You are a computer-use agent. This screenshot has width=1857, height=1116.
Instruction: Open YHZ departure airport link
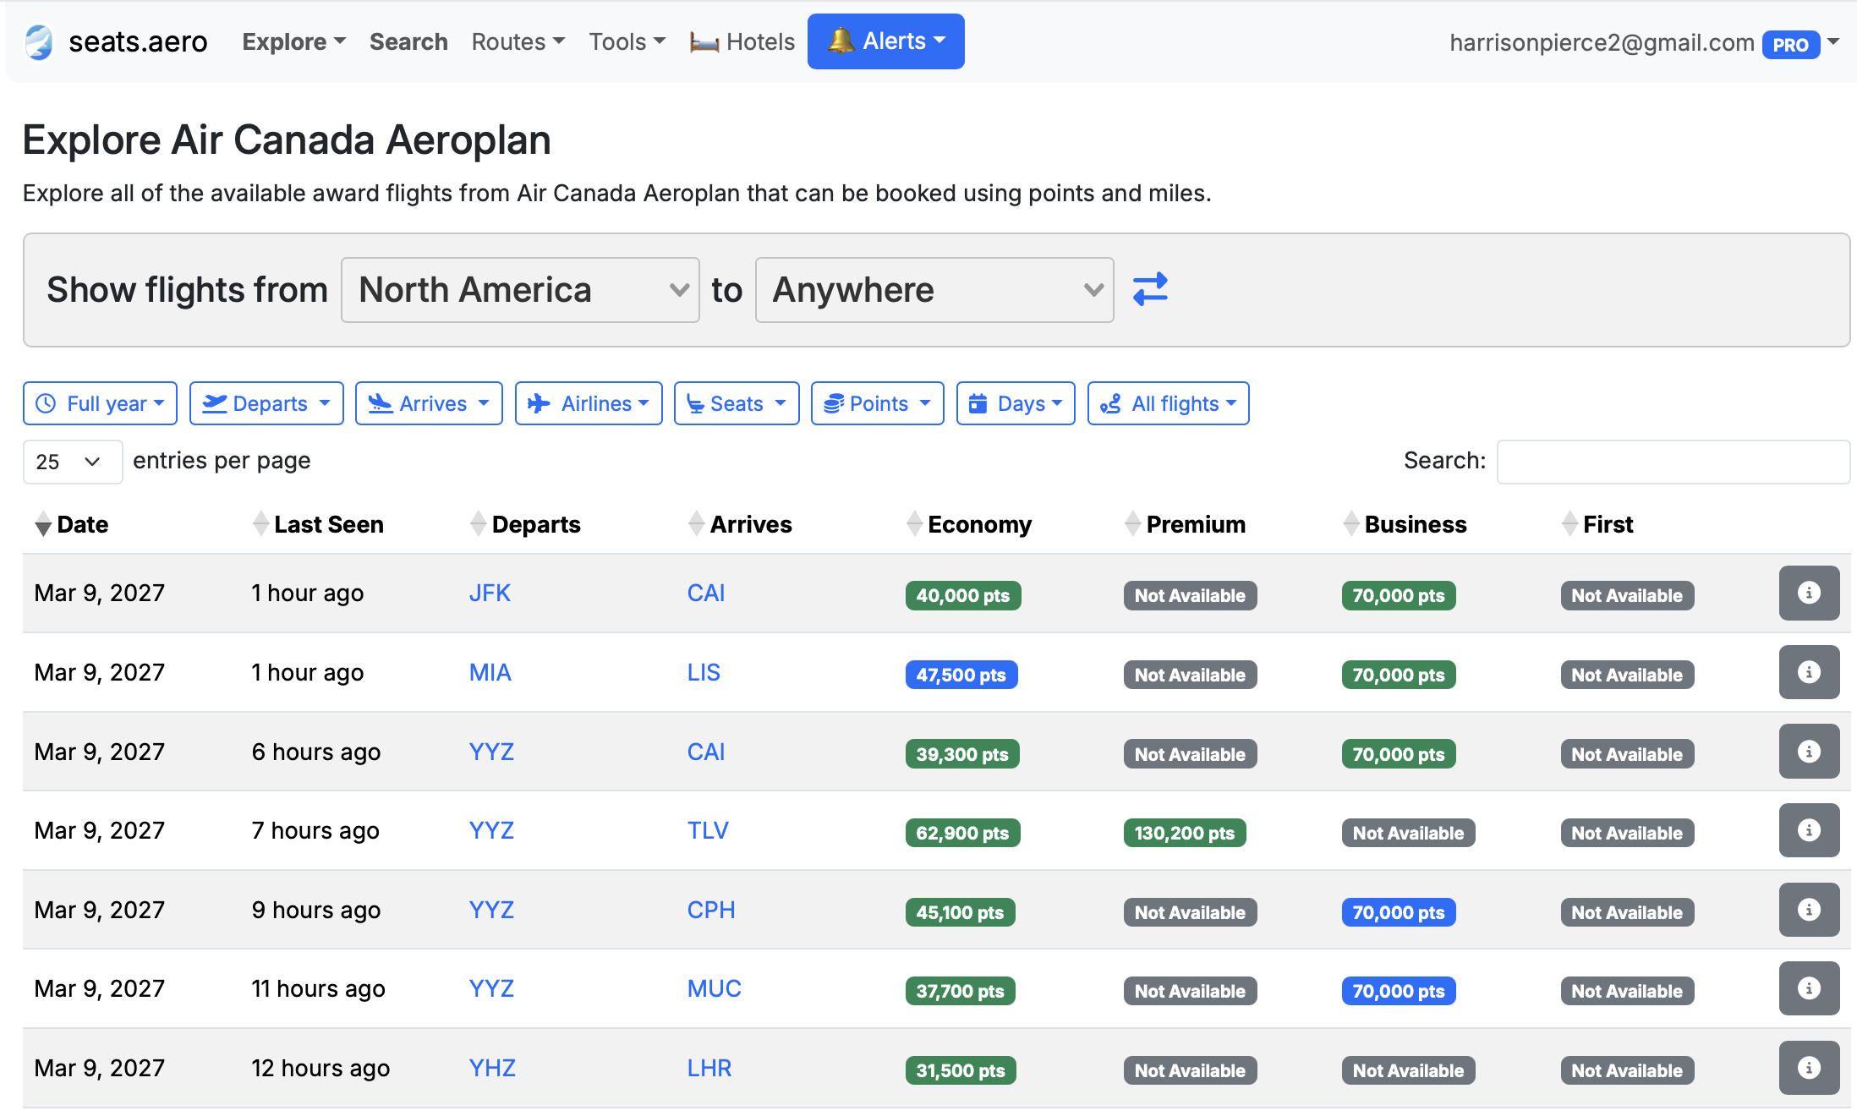pos(492,1068)
